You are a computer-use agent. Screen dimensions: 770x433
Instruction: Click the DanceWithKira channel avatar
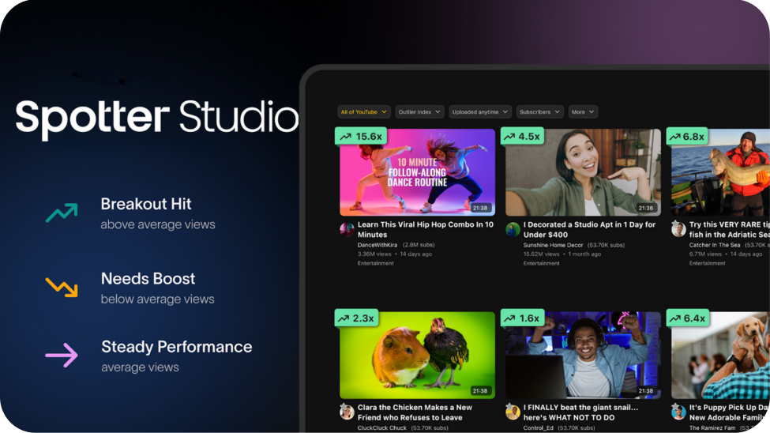pos(347,229)
